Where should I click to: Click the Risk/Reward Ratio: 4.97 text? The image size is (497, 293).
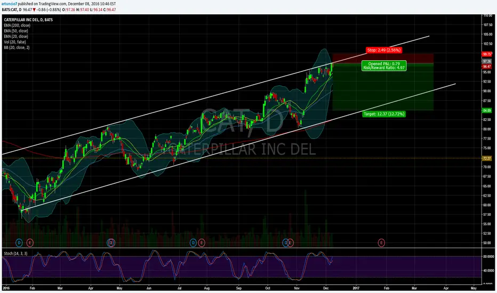click(384, 68)
